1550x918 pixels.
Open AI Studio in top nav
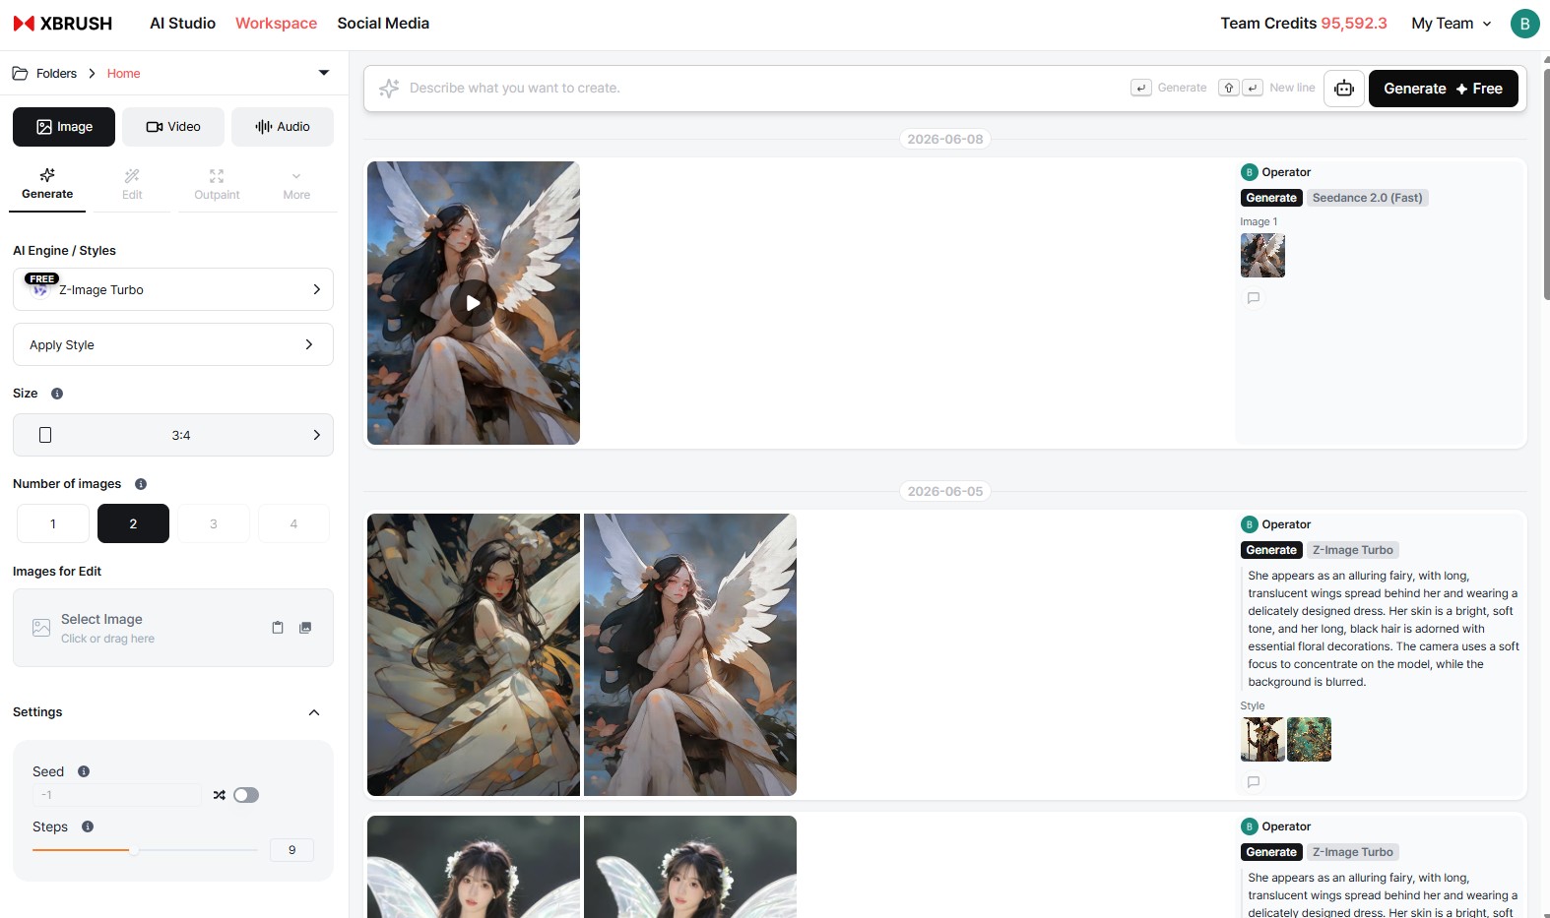pos(182,24)
